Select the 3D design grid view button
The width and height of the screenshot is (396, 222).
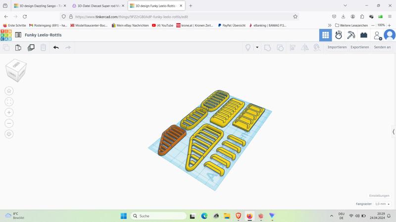(326, 35)
